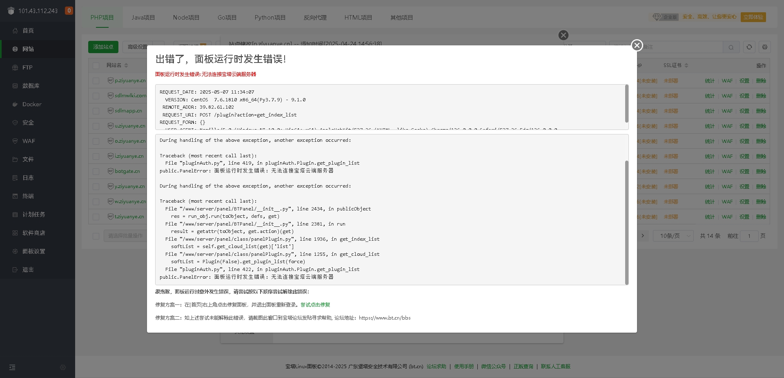Sort by SSL证书 column arrows
The height and width of the screenshot is (378, 784).
(686, 65)
